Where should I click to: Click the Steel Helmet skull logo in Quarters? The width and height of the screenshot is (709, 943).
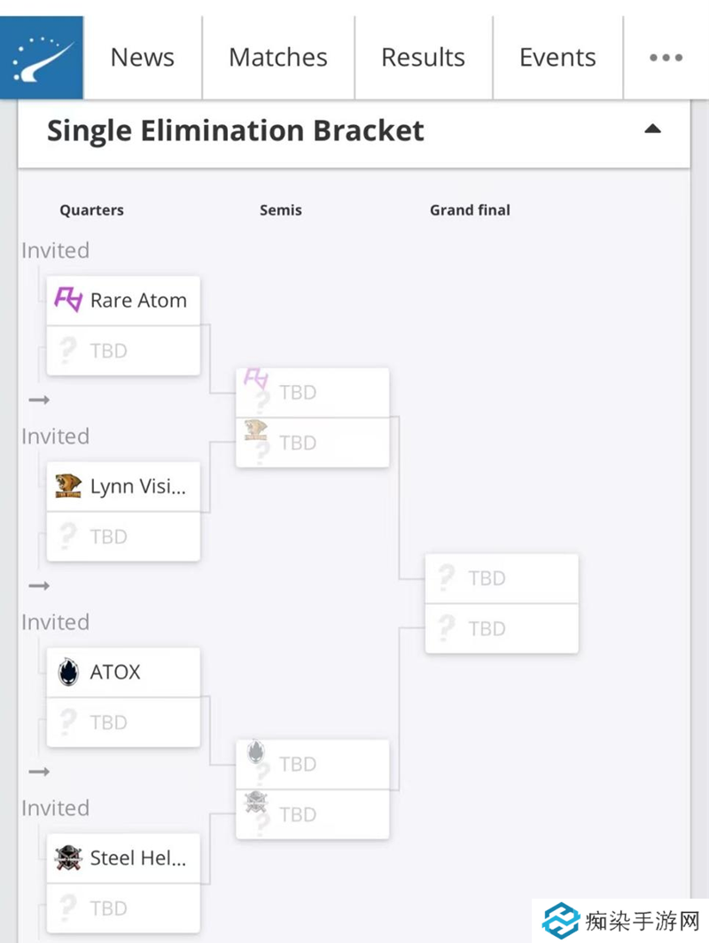68,858
